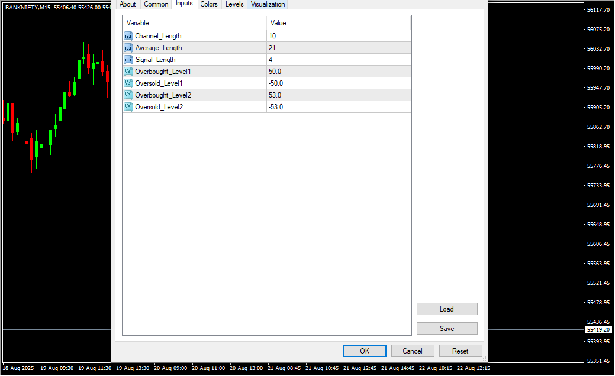Click the Oversold_Level1 double type icon

coord(128,83)
